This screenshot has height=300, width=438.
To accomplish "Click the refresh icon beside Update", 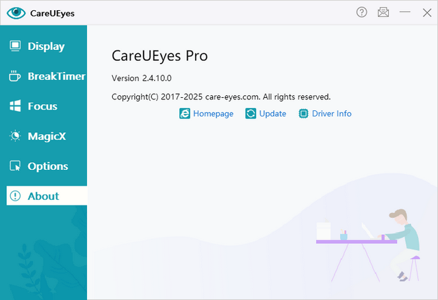I will coord(250,114).
